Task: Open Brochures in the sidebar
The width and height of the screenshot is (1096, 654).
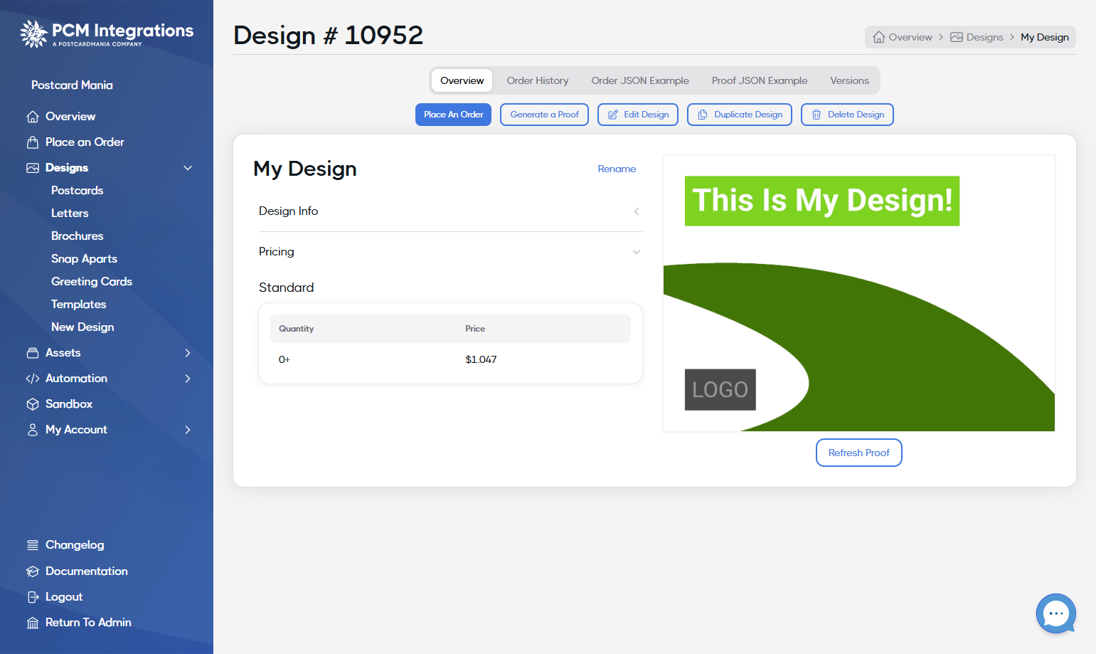Action: 78,236
